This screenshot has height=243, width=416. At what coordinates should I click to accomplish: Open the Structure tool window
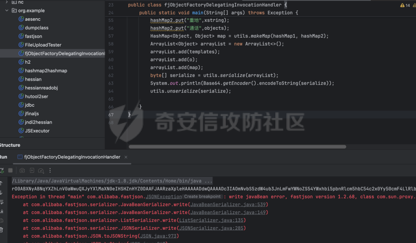coord(10,145)
